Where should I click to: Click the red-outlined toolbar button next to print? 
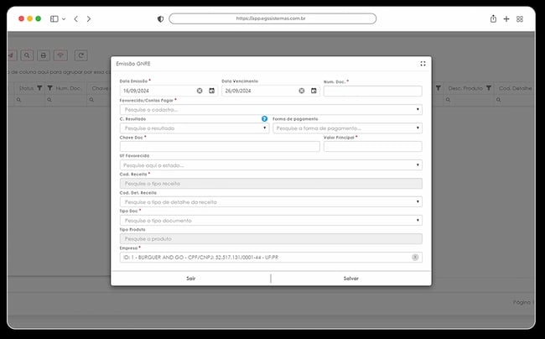[60, 55]
